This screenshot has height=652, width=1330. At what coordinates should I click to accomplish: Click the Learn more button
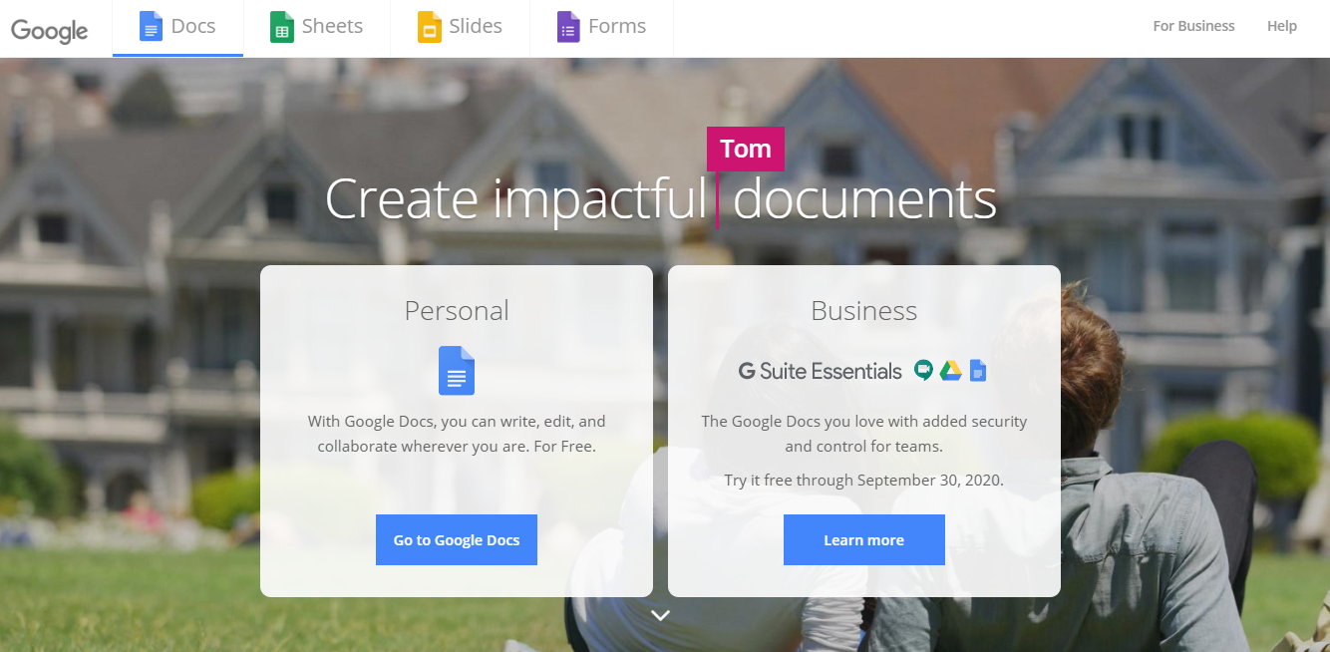tap(864, 539)
